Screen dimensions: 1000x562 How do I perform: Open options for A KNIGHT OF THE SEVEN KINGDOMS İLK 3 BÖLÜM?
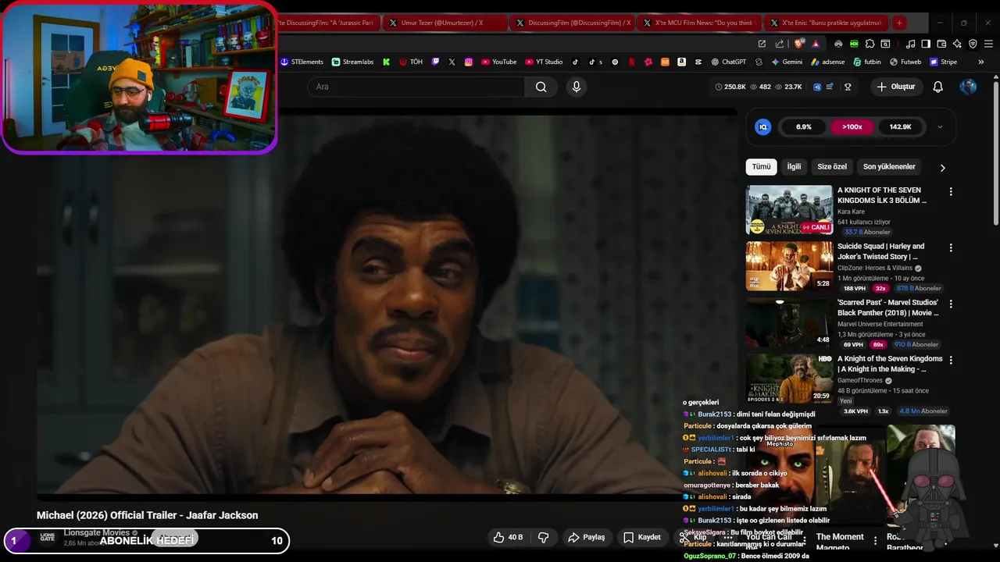point(951,191)
